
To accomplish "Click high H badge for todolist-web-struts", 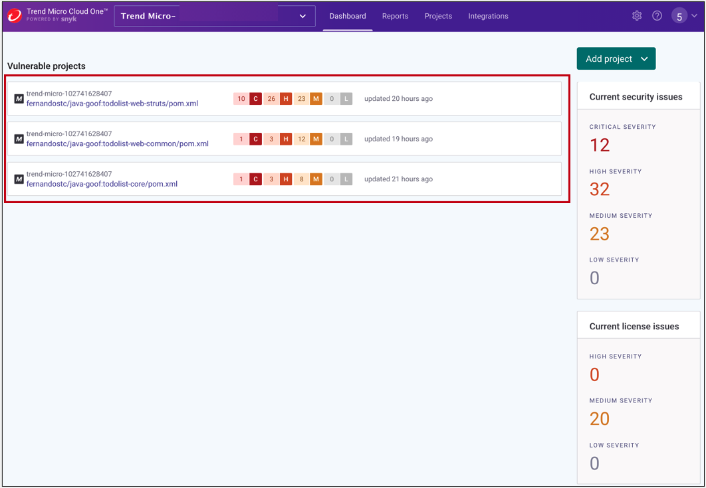I will tap(285, 98).
